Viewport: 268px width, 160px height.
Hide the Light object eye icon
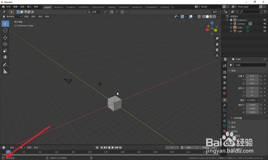point(265,31)
